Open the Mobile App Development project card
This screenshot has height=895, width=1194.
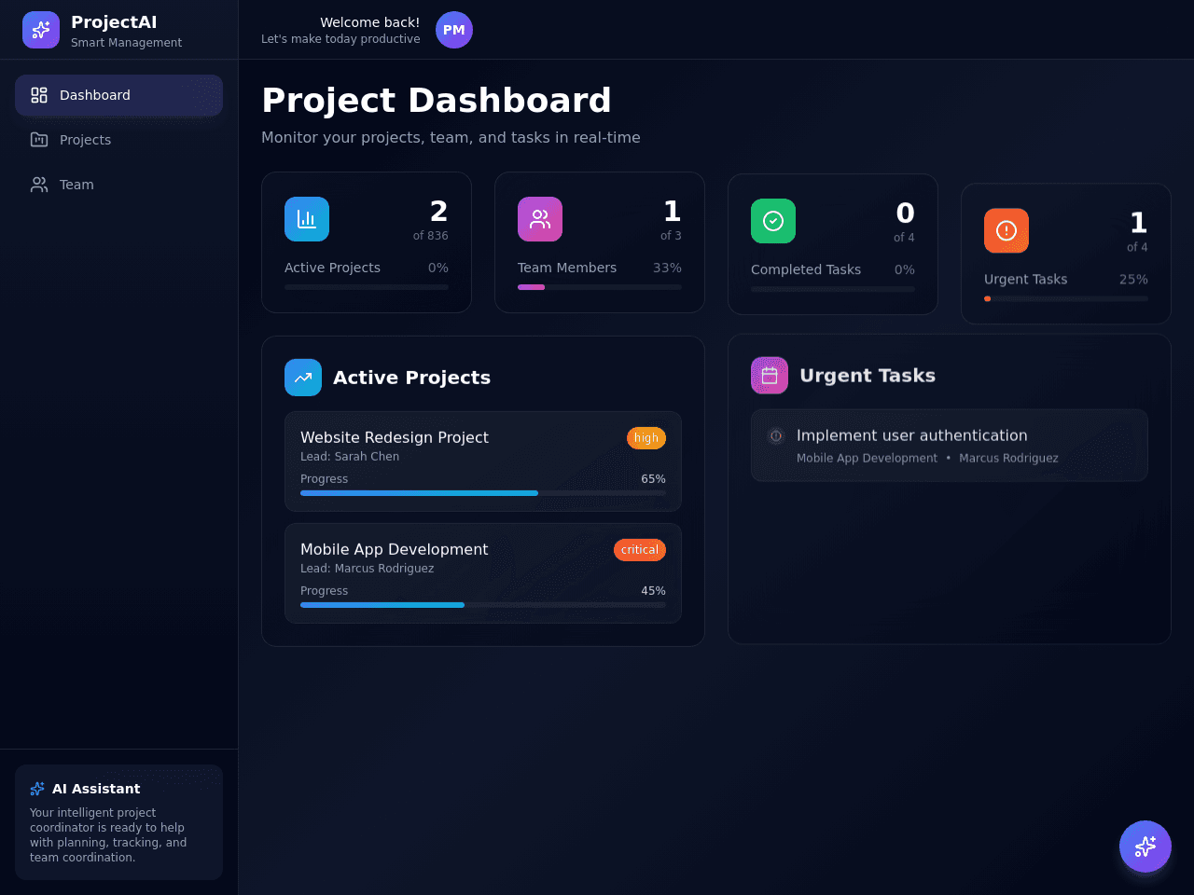point(483,573)
